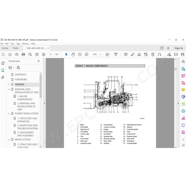The height and width of the screenshot is (186, 186).
Task: Expand the GENERAL bookmark
Action: point(9,84)
